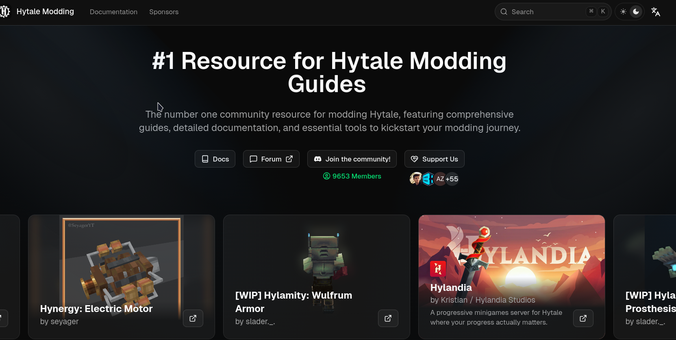Click the search magnifier icon
This screenshot has width=676, height=340.
[x=504, y=12]
